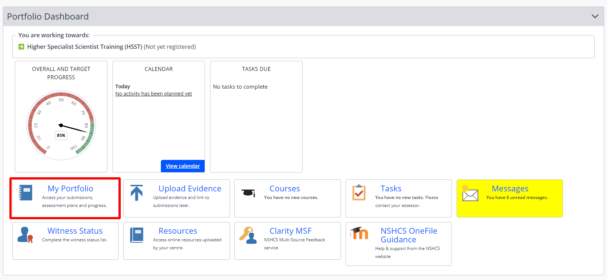This screenshot has width=607, height=280.
Task: Open the View calendar button
Action: [183, 166]
